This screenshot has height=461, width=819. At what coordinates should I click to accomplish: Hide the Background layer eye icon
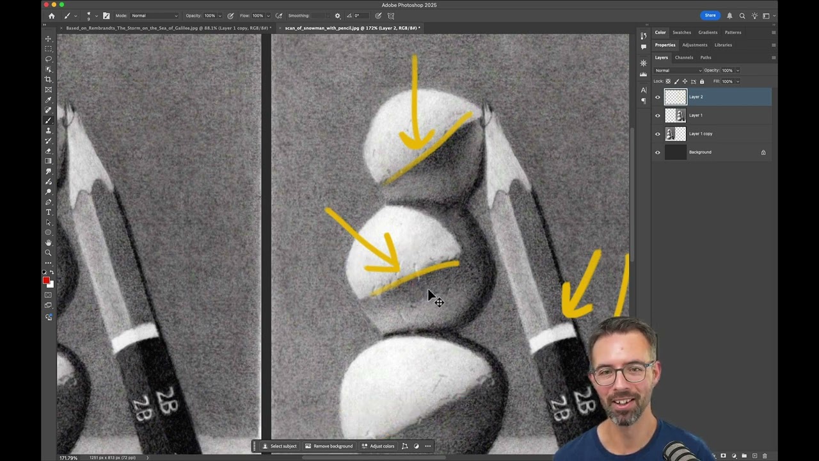coord(657,152)
